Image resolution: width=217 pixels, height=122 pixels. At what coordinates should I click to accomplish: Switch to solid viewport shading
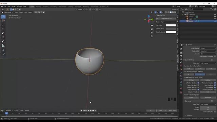171,12
